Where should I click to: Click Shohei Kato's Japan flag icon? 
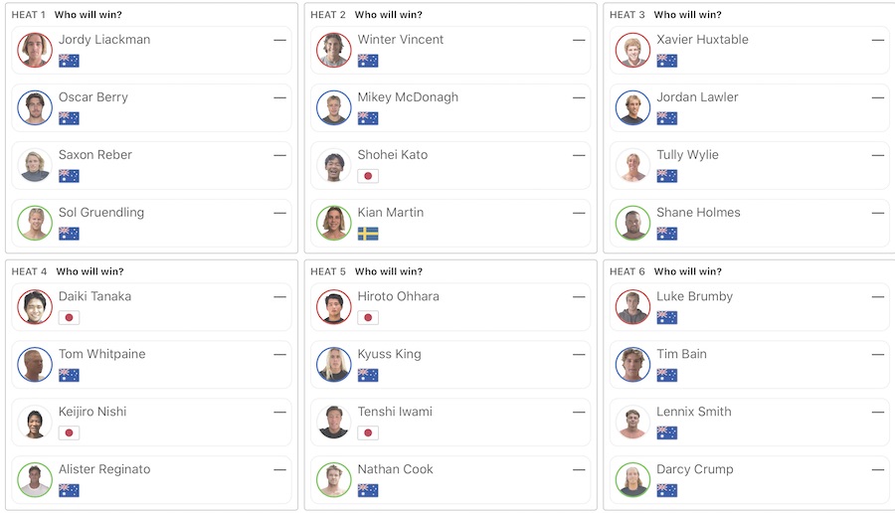(368, 176)
